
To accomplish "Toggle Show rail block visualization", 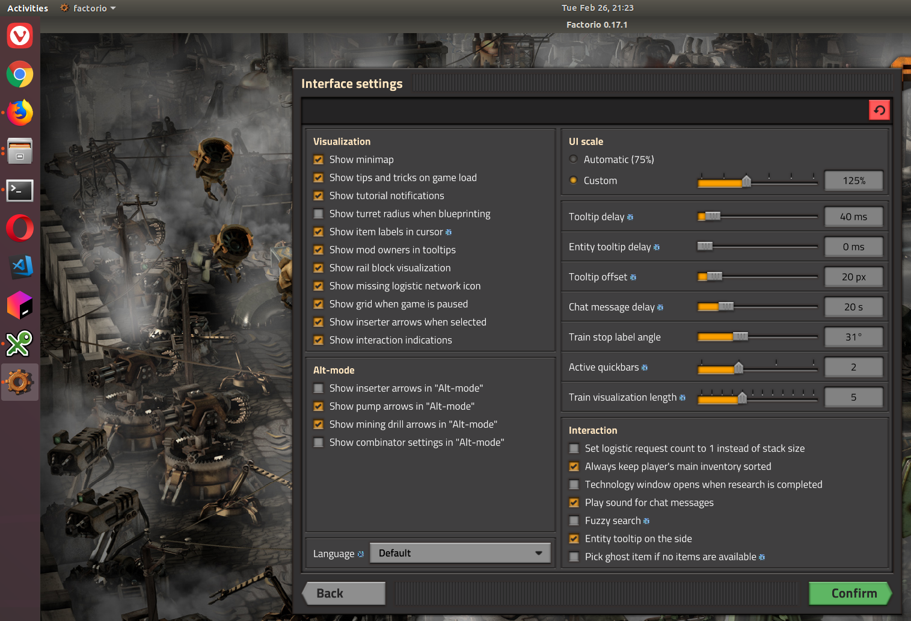I will (319, 268).
